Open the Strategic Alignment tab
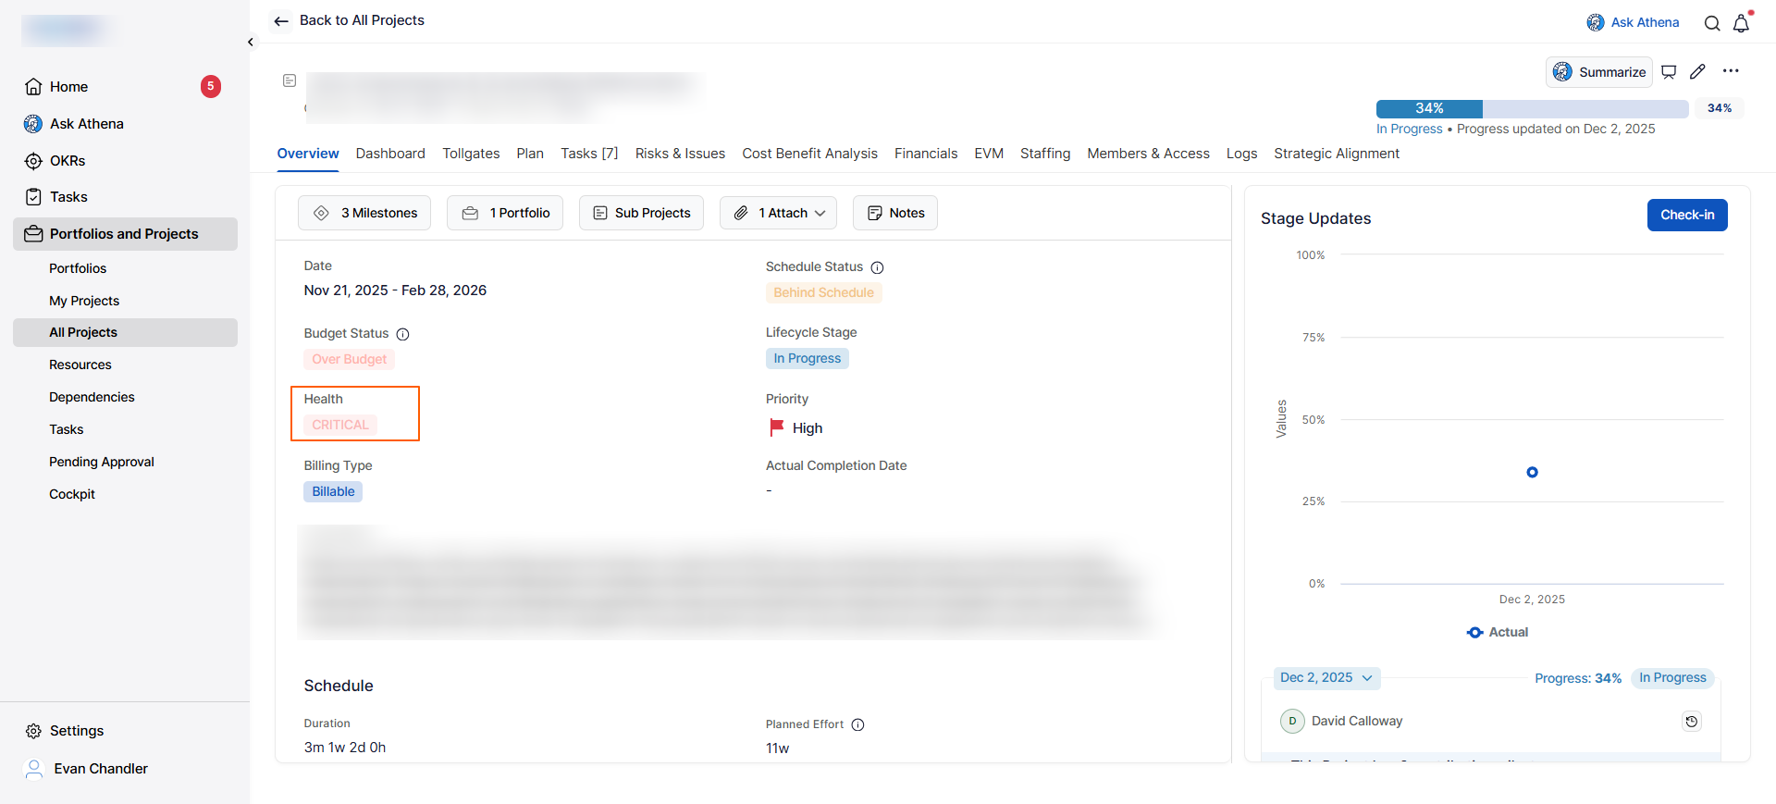Screen dimensions: 1776x804 coord(1337,154)
